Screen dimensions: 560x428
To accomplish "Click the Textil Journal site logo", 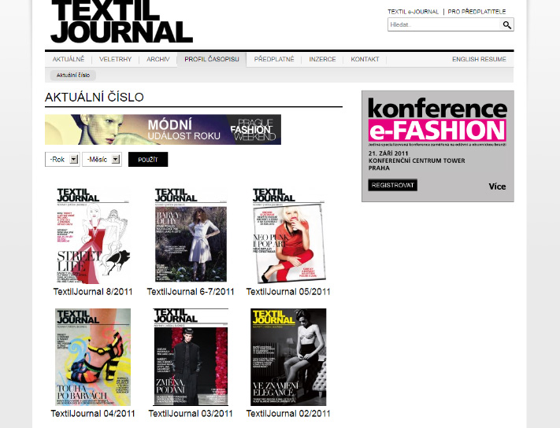I will pyautogui.click(x=122, y=22).
